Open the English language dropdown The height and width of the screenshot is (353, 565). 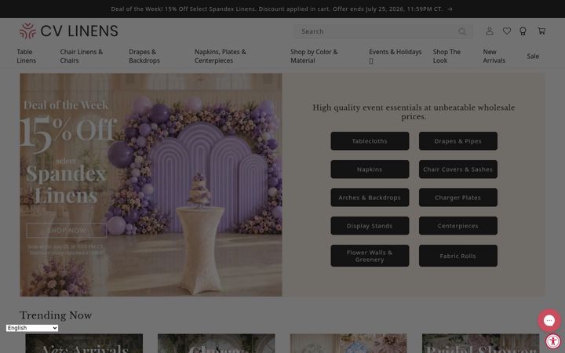[x=32, y=328]
